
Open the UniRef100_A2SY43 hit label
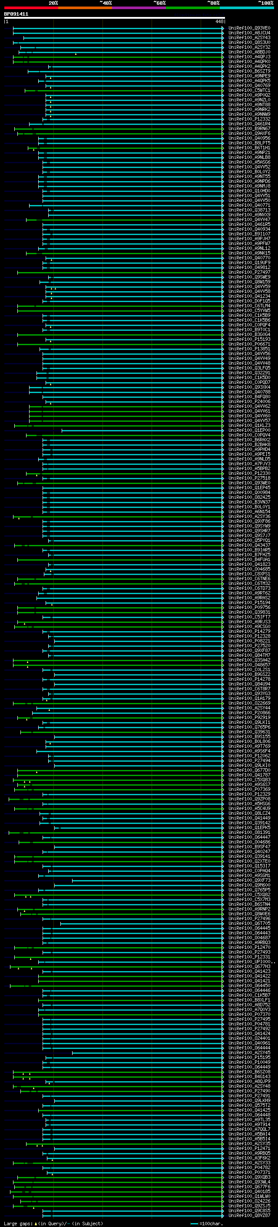(249, 38)
